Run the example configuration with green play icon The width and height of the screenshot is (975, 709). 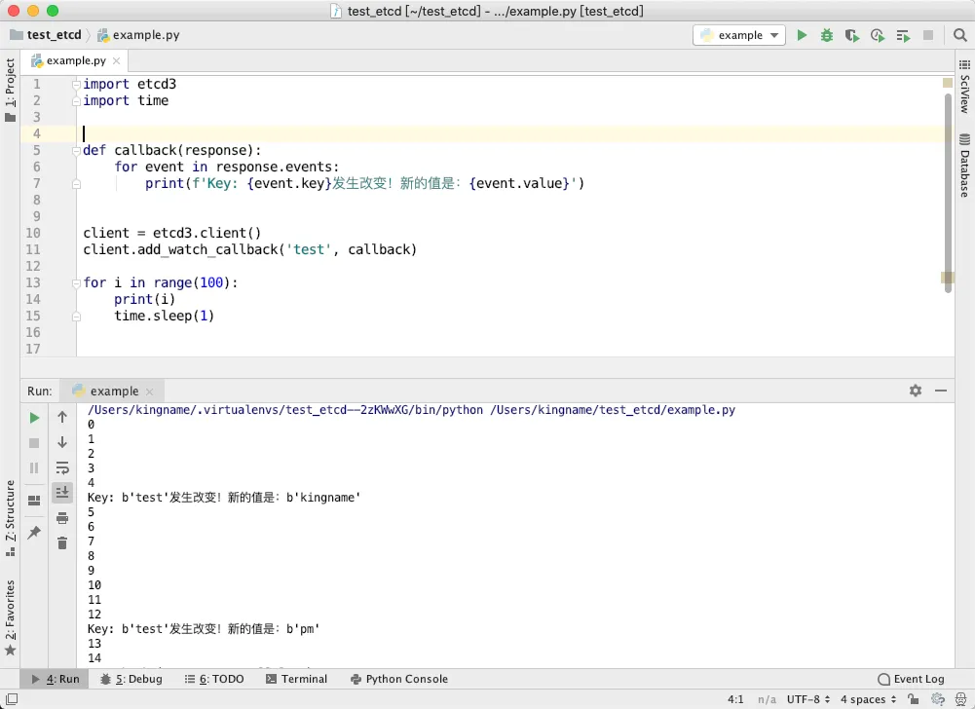coord(803,35)
